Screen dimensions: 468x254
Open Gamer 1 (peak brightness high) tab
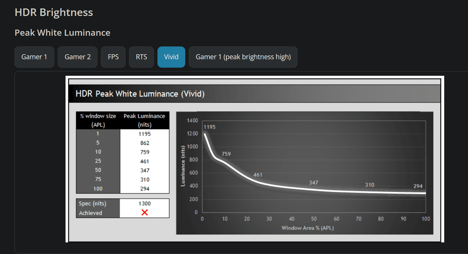point(243,57)
